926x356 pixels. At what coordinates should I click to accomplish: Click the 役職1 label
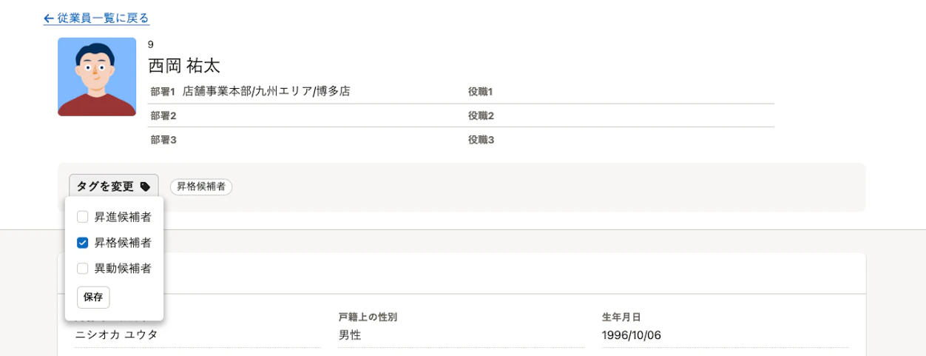click(x=480, y=92)
